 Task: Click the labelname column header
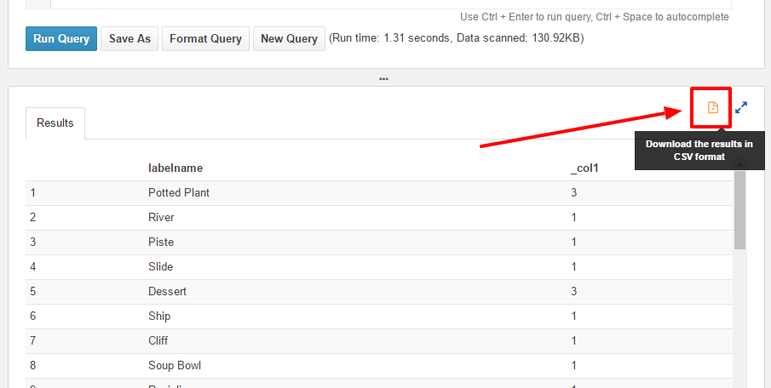pos(175,168)
